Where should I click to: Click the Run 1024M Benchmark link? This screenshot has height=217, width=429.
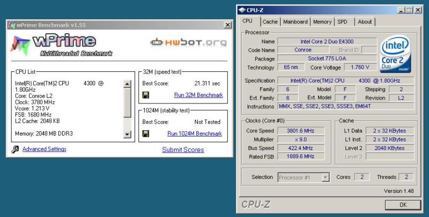(195, 133)
